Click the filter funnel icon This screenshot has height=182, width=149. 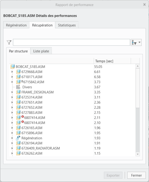9,43
